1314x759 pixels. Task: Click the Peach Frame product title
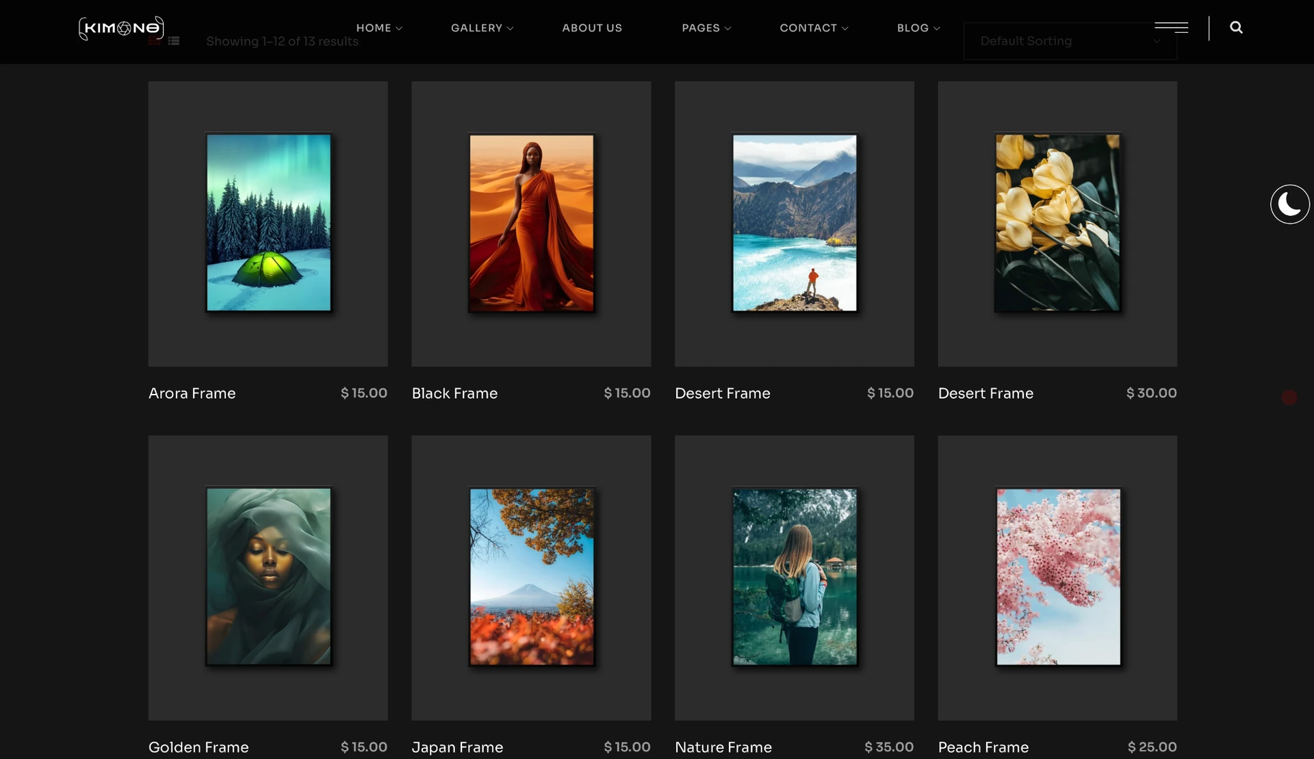click(x=983, y=747)
